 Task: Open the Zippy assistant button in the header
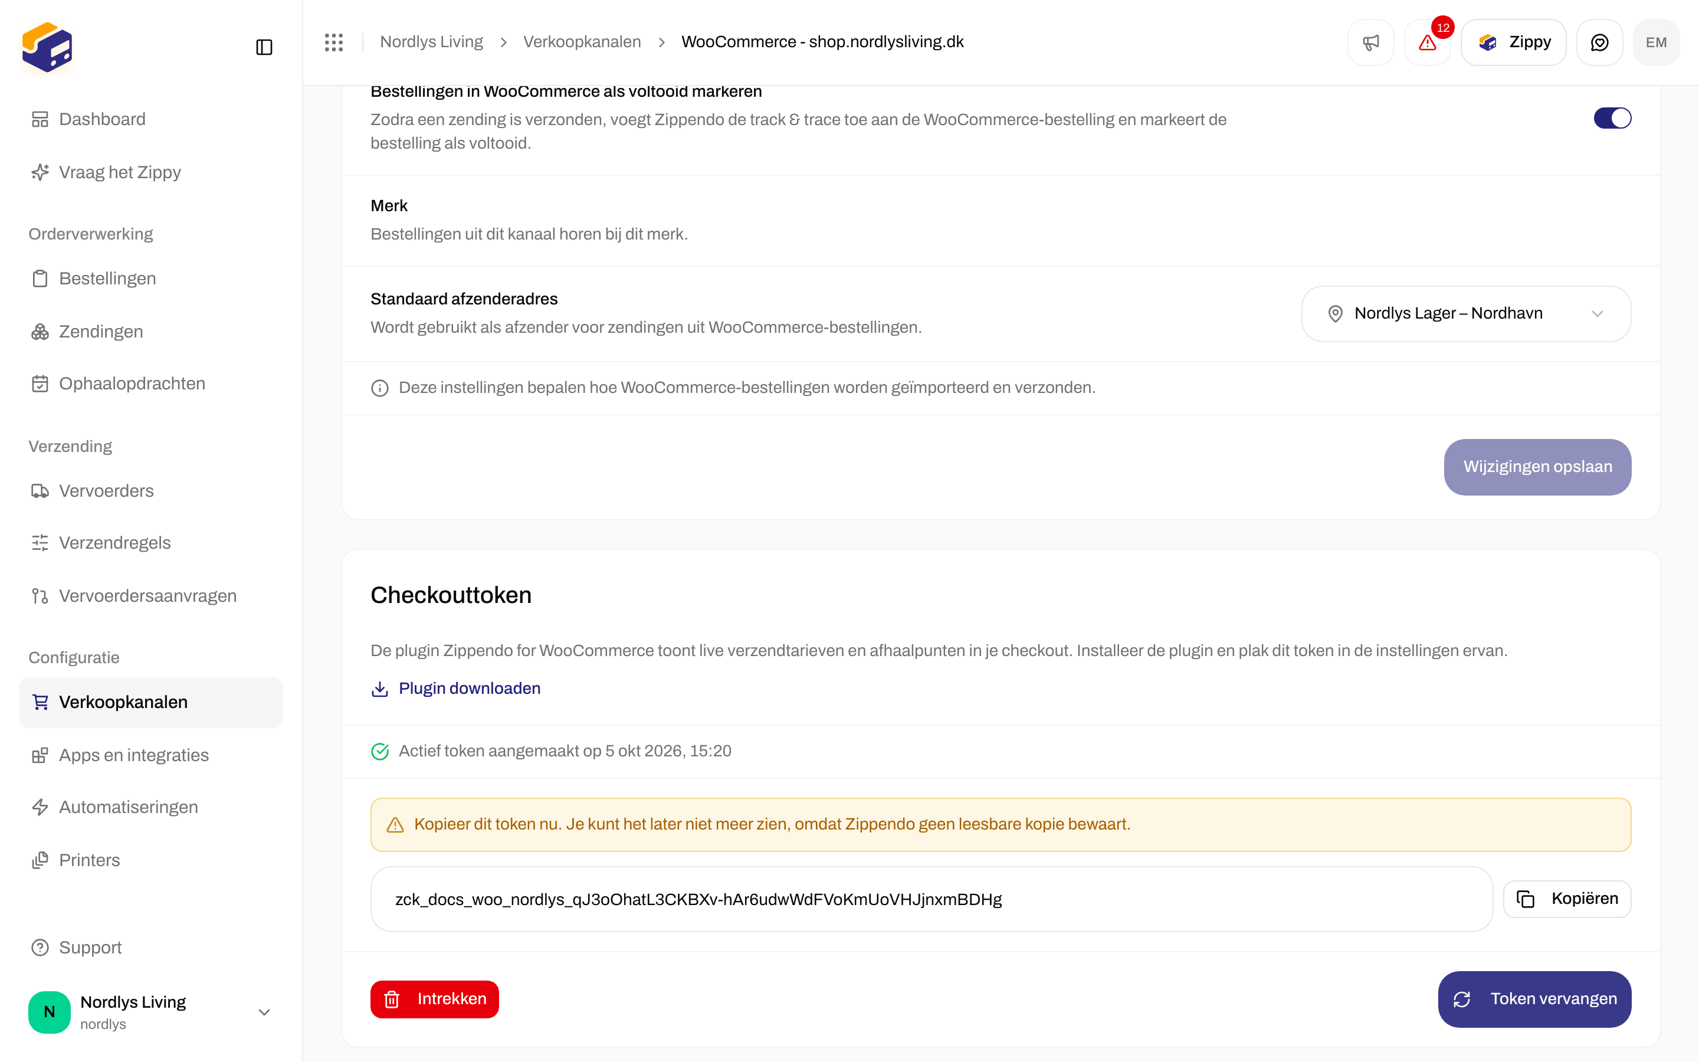(1514, 42)
